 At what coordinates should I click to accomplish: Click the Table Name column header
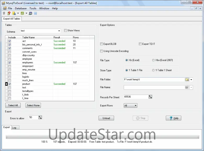(37, 37)
